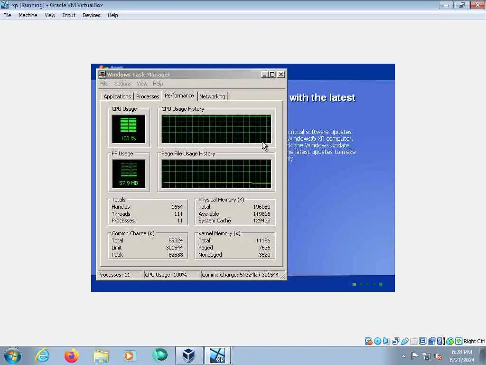Click the display monitor indicator icon
Viewport: 486px width, 365px height.
tap(422, 341)
